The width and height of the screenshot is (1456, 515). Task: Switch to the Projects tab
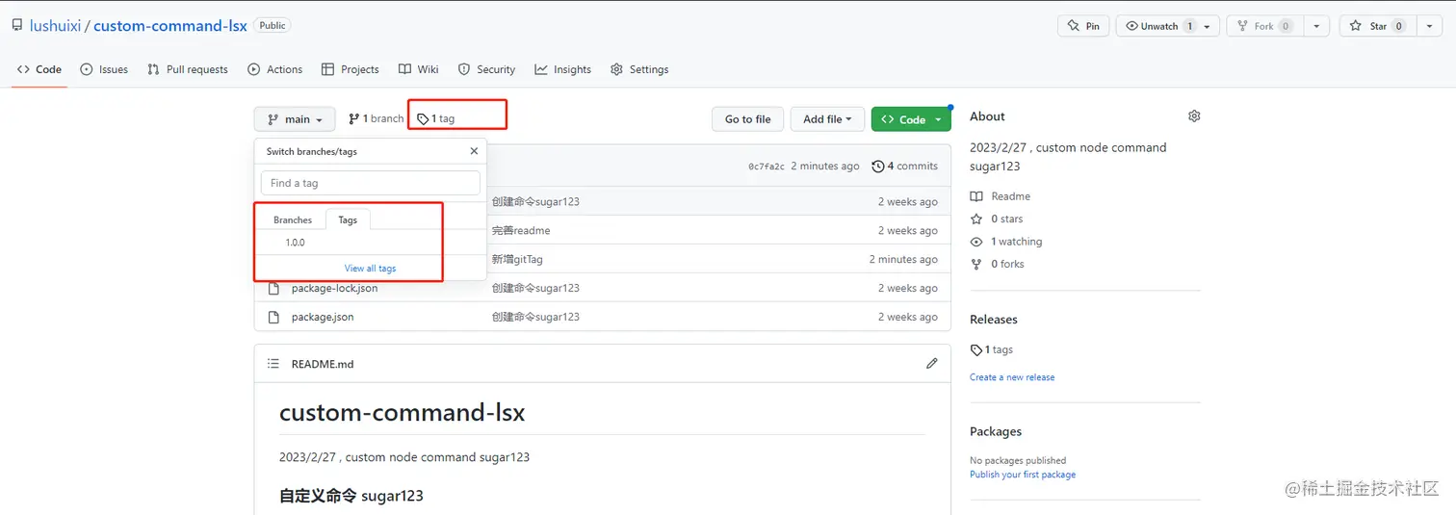pos(351,69)
